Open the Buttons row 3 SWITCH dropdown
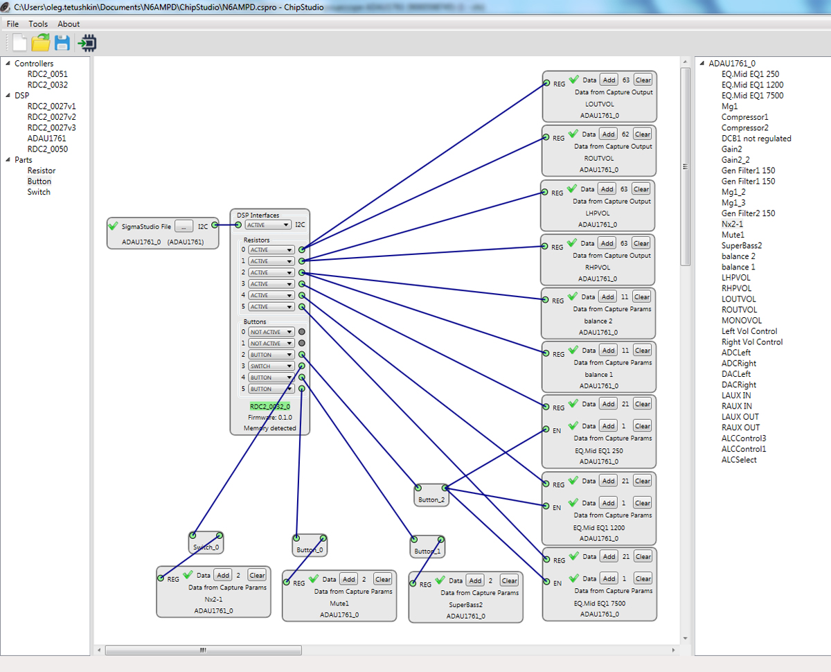Screen dimensions: 831x672 271,366
